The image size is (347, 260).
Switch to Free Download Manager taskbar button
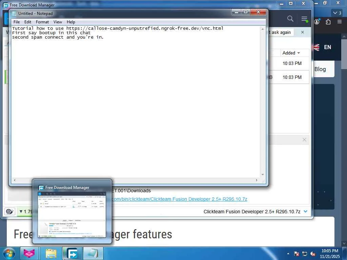coord(72,253)
